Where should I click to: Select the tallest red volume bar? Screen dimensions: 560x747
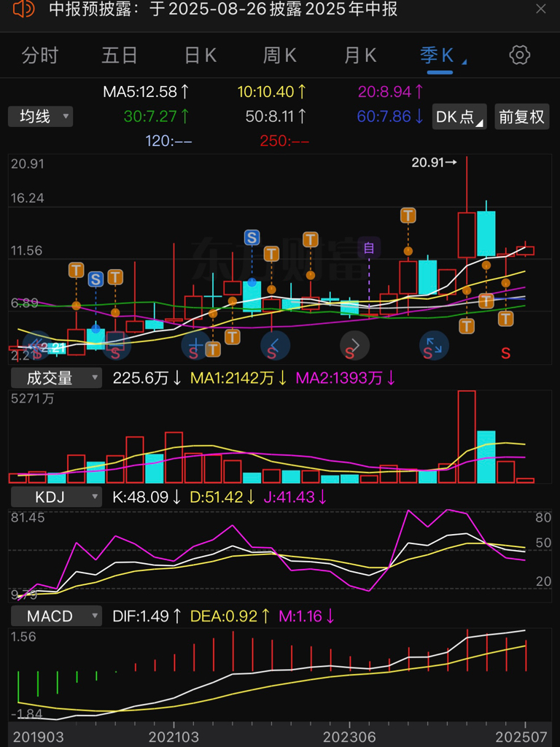click(467, 437)
